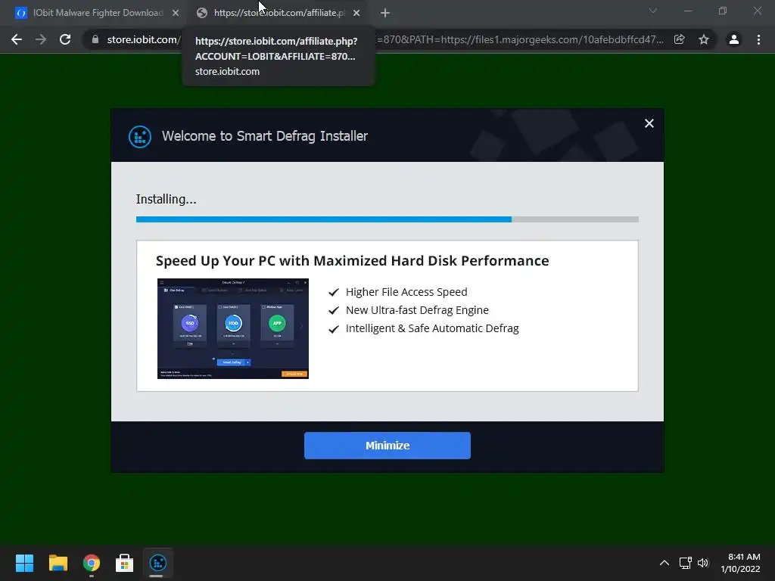View site information lock icon
Image resolution: width=775 pixels, height=581 pixels.
[x=95, y=39]
